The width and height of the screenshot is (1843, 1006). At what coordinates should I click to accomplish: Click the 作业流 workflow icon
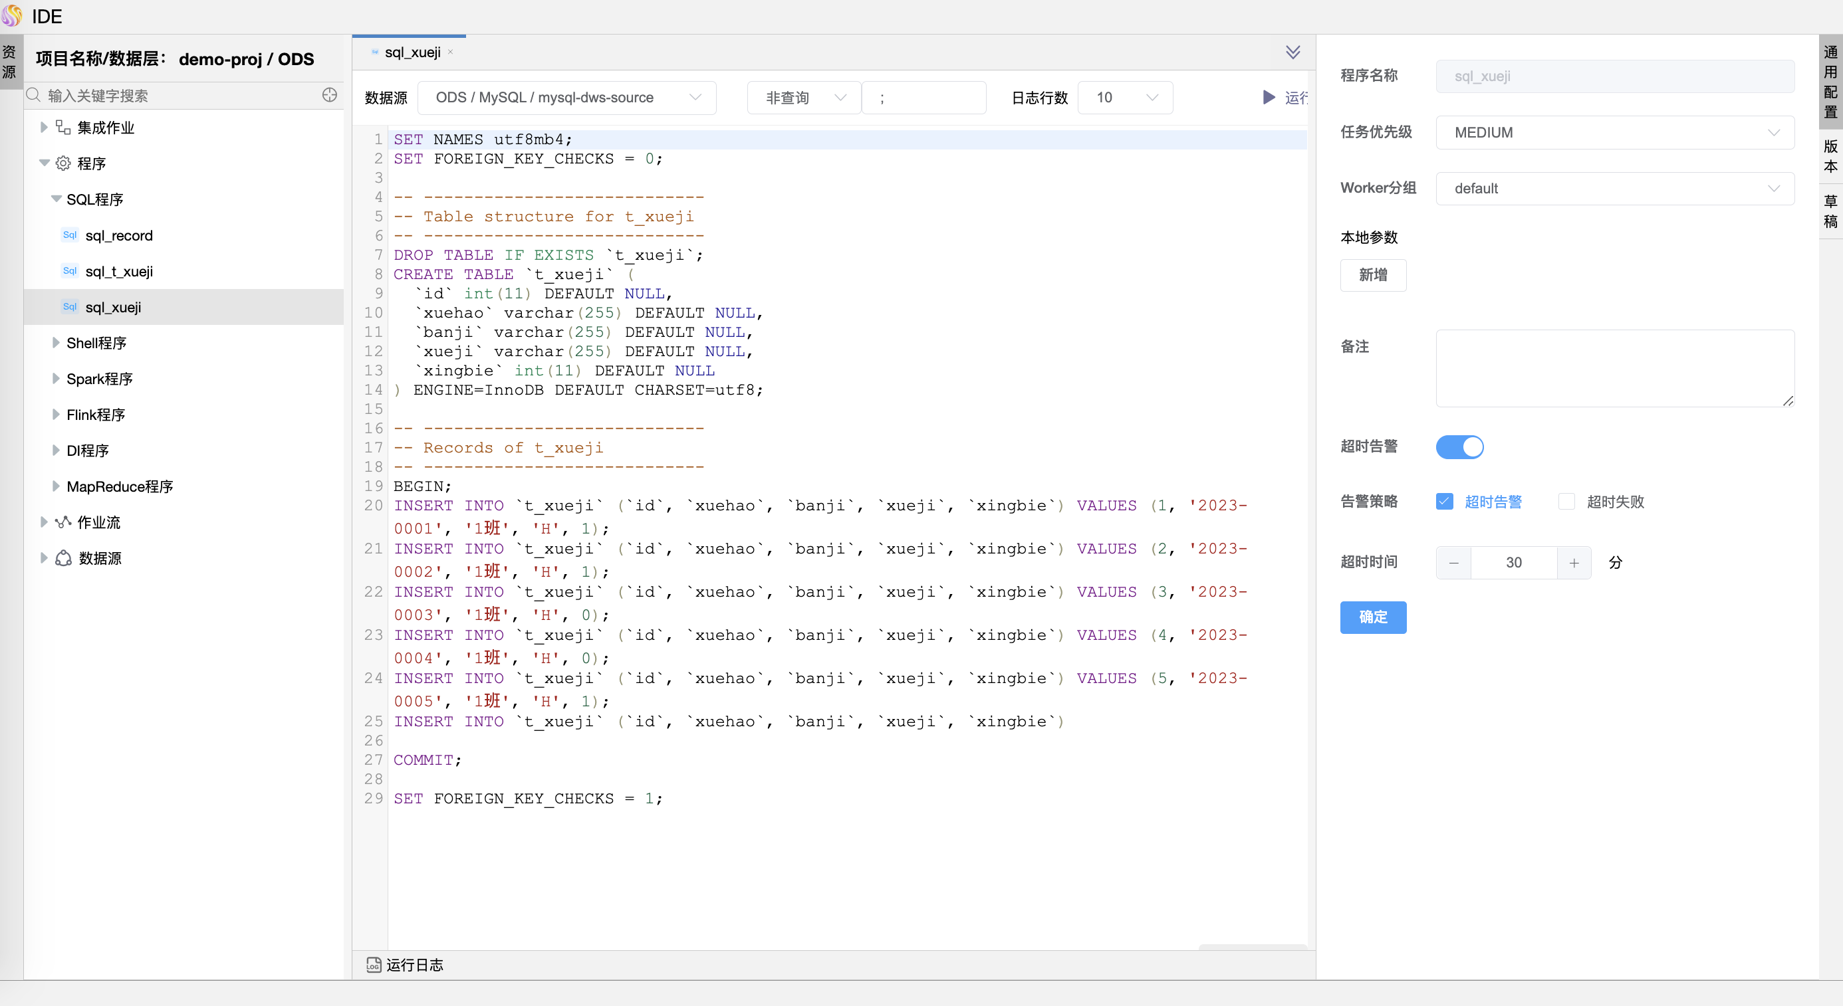63,522
